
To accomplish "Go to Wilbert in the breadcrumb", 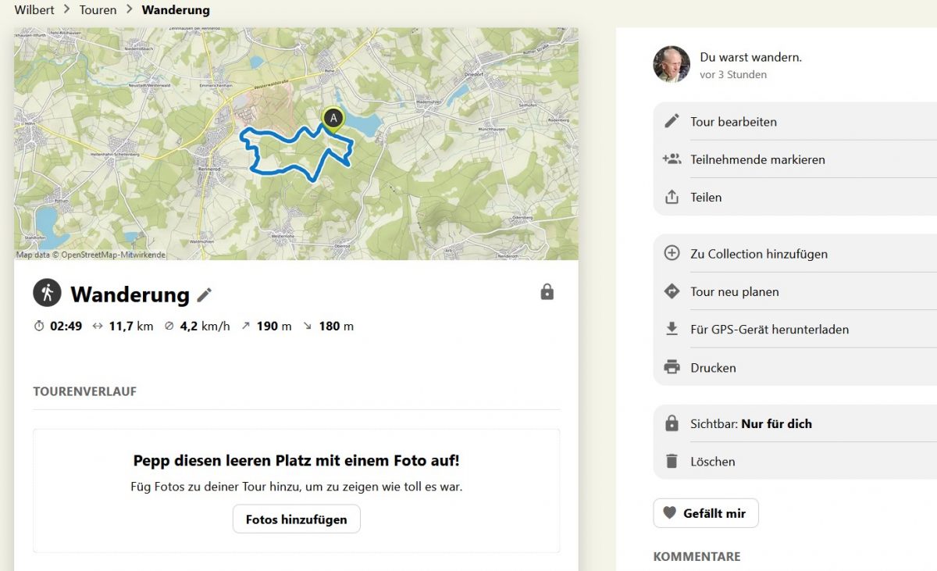I will (x=34, y=10).
